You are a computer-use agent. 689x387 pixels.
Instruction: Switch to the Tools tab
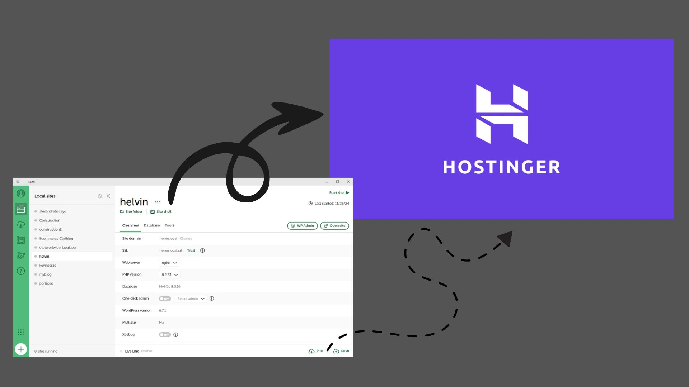coord(169,225)
